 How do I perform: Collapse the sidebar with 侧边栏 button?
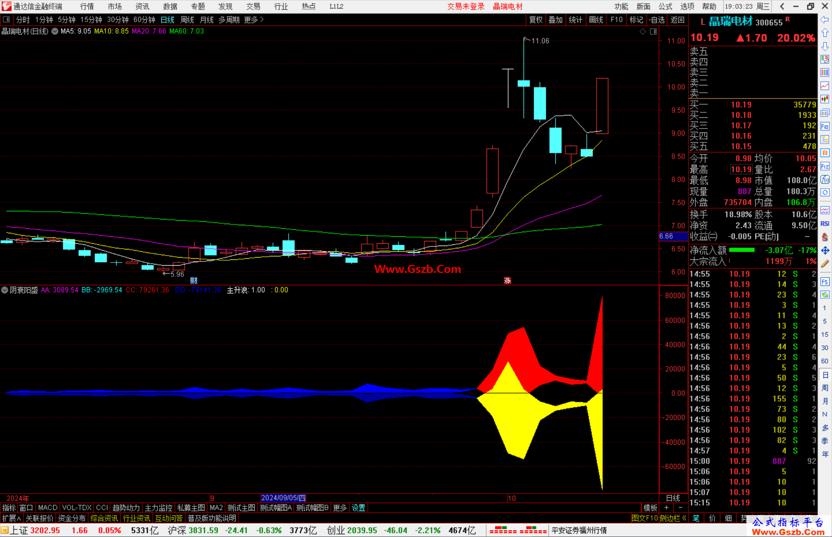point(673,518)
